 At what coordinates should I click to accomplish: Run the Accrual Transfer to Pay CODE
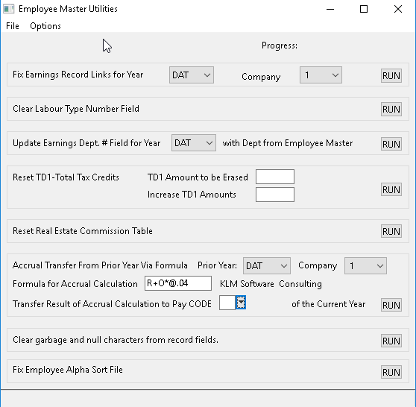tap(391, 305)
